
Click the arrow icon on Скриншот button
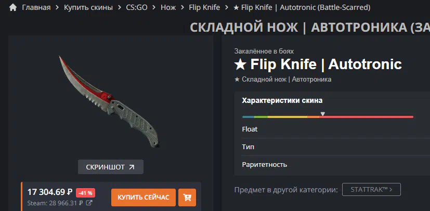point(132,167)
